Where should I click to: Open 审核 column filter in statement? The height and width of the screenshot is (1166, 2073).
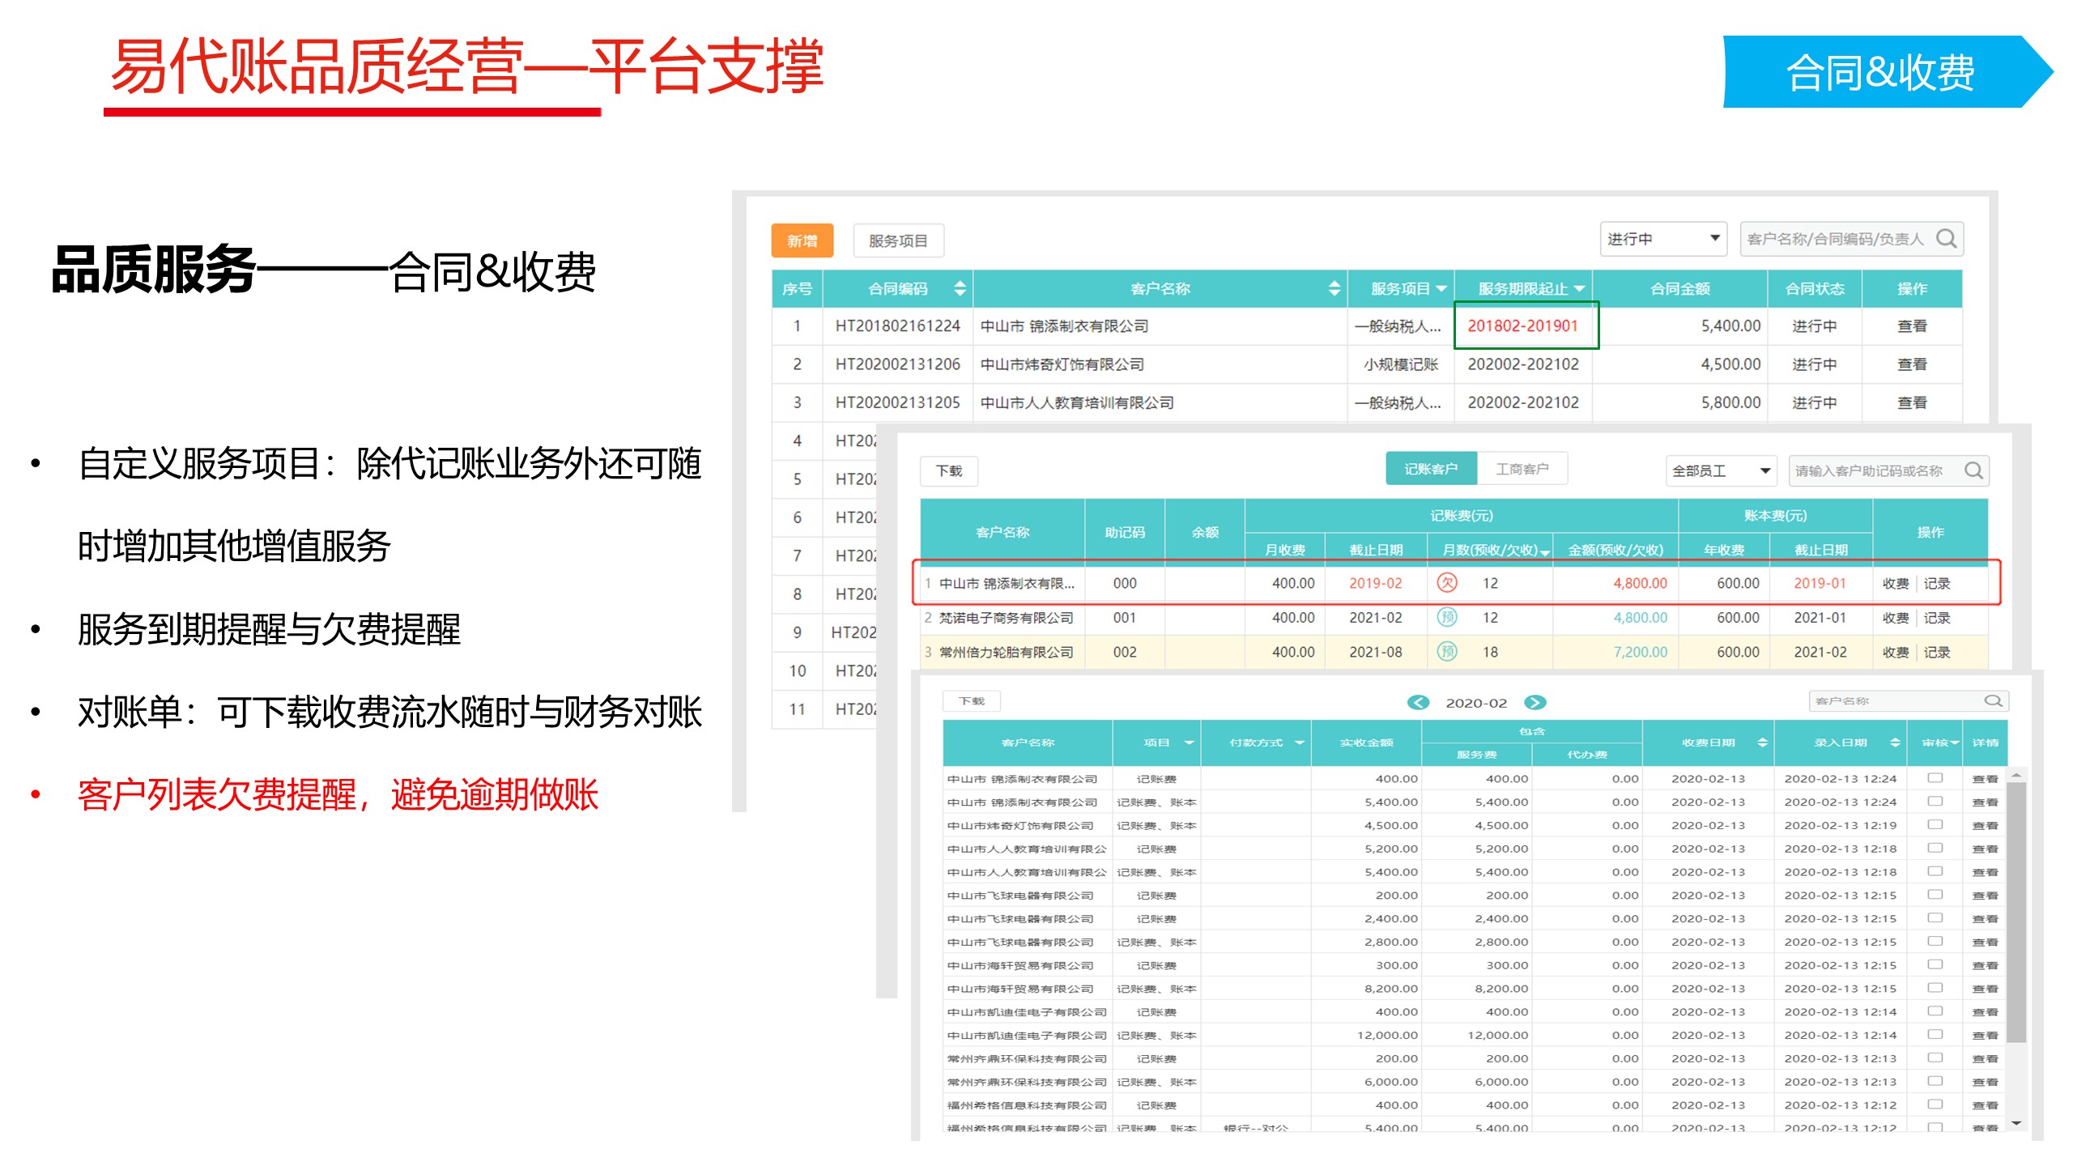pyautogui.click(x=1955, y=743)
